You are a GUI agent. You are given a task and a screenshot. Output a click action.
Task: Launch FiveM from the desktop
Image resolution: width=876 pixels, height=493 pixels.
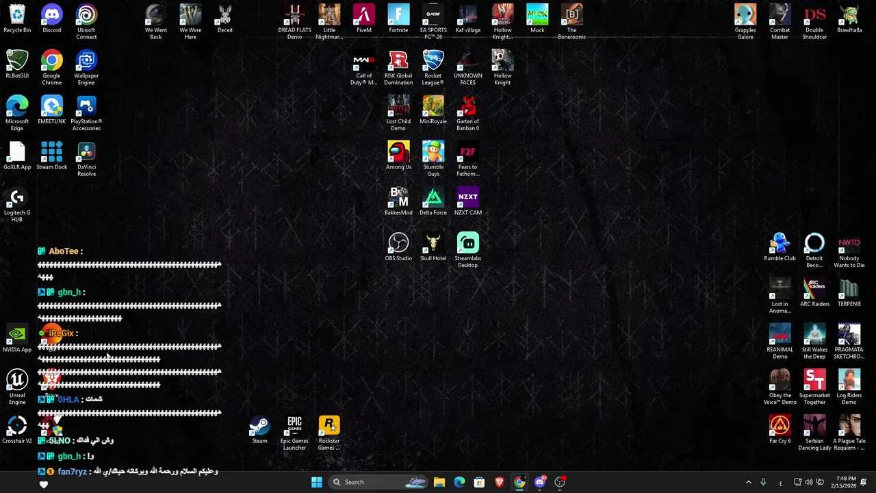364,18
